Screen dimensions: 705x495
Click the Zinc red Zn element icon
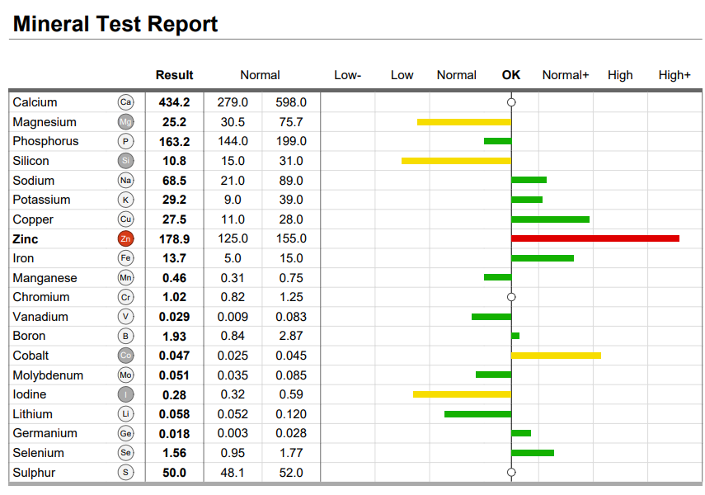[x=125, y=238]
